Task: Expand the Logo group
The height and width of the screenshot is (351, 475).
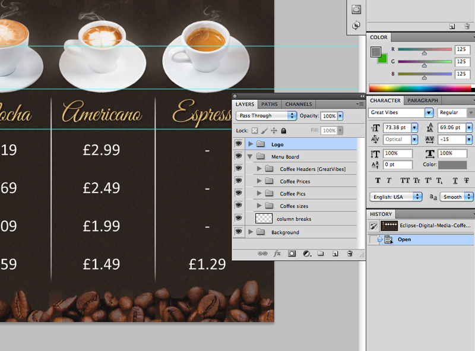Action: pos(251,144)
